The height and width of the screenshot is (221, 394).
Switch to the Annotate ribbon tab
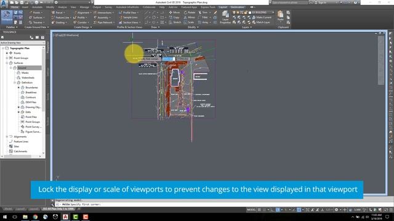37,7
